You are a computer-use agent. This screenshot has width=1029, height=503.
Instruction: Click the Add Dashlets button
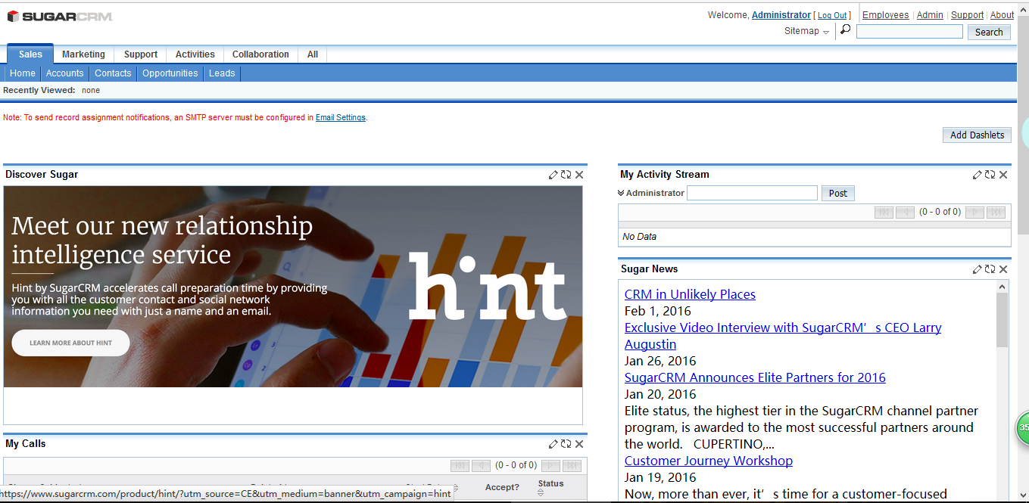pos(977,135)
